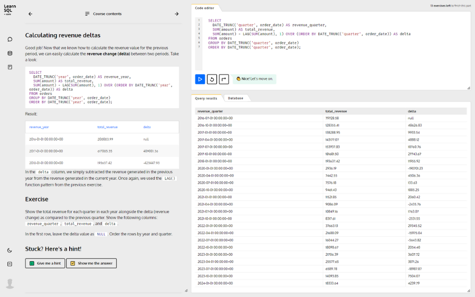Click the total revenue value 37663.13
This screenshot has width=475, height=297.
332,226
